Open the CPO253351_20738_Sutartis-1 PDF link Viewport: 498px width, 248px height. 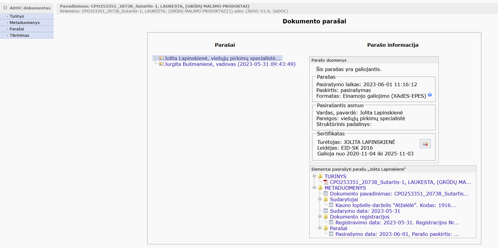click(x=400, y=182)
